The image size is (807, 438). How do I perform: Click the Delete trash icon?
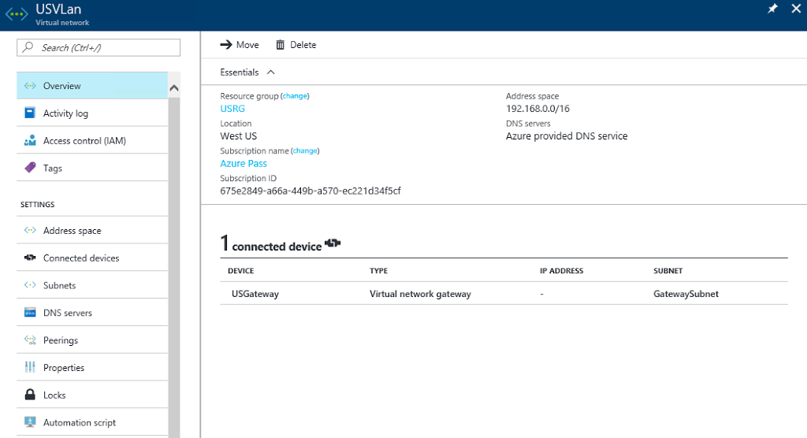tap(280, 45)
